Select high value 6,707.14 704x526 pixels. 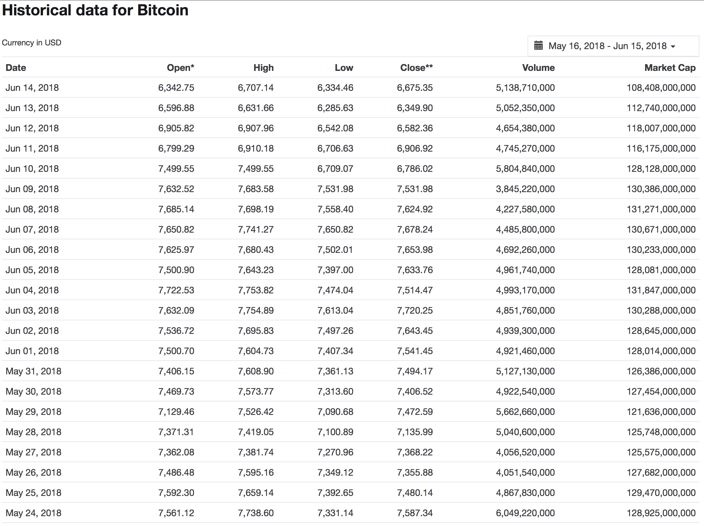point(256,87)
